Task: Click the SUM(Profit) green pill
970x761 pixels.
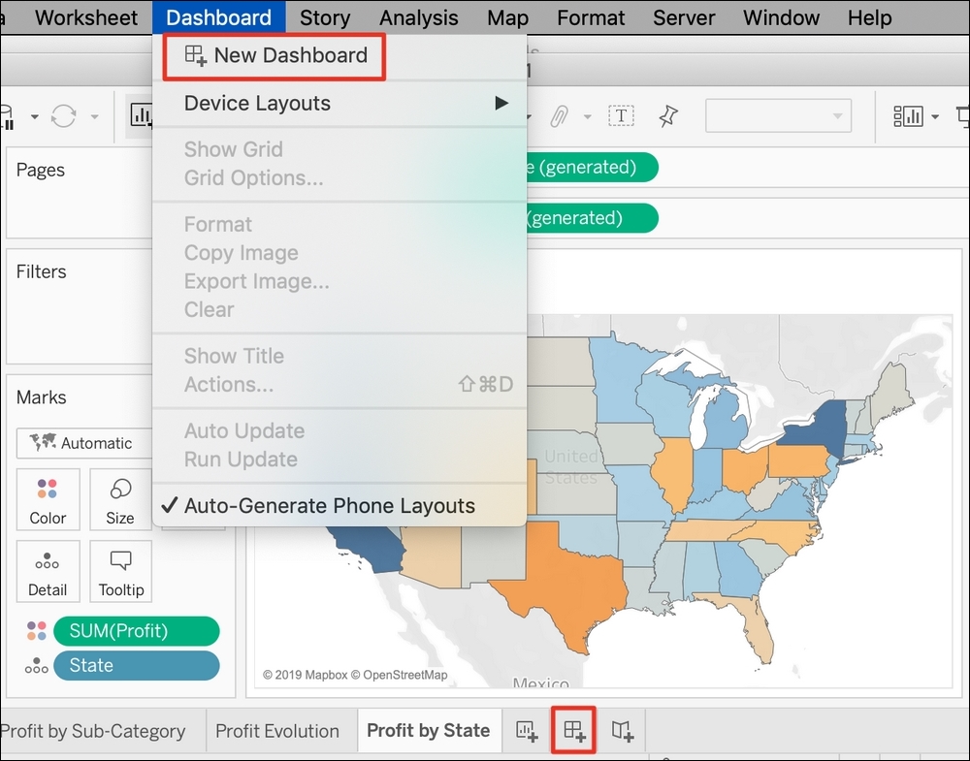Action: (136, 630)
